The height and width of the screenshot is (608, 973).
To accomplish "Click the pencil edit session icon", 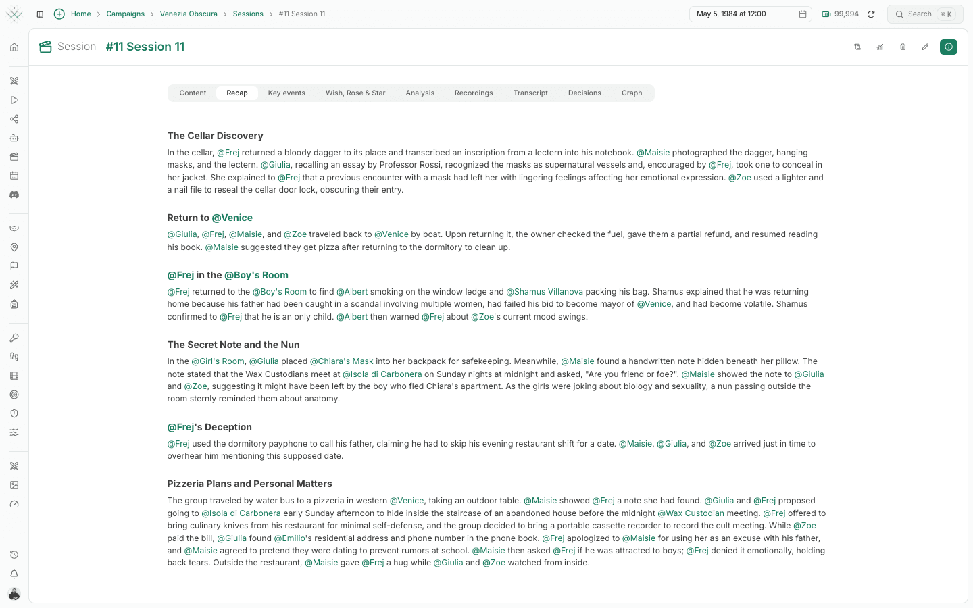I will pos(925,47).
